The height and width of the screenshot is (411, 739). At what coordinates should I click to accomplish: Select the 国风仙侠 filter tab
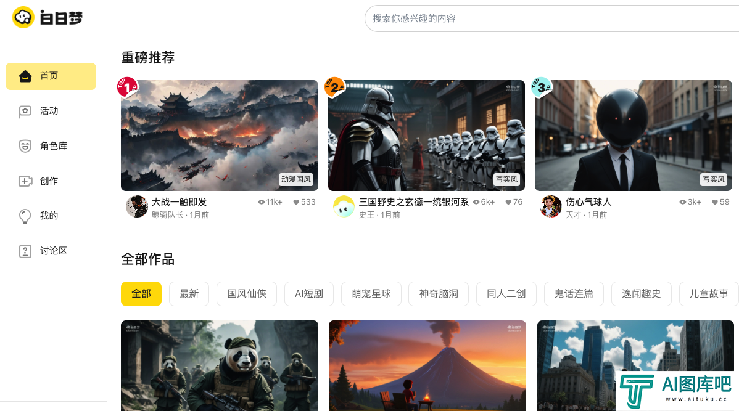247,294
